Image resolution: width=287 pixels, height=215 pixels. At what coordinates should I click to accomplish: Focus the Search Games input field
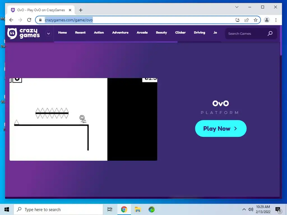coord(251,34)
